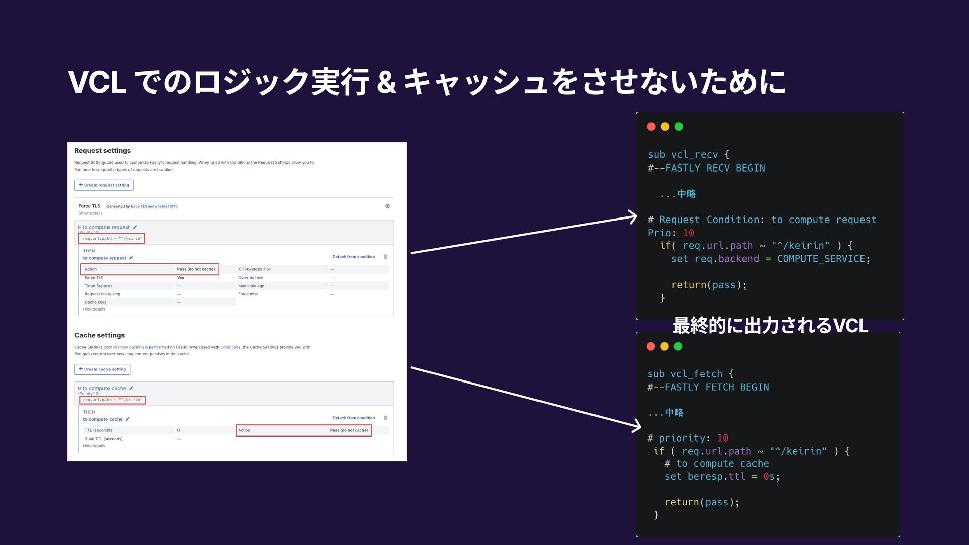Edit the 'to compute request' condition pencil icon
Viewport: 969px width, 545px height.
(135, 227)
